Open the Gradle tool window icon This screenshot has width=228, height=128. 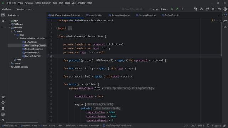pos(225,21)
